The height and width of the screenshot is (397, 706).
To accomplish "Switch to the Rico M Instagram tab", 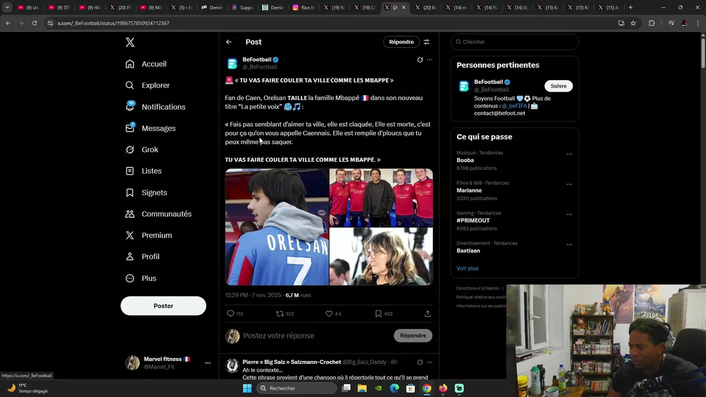I will (x=303, y=8).
